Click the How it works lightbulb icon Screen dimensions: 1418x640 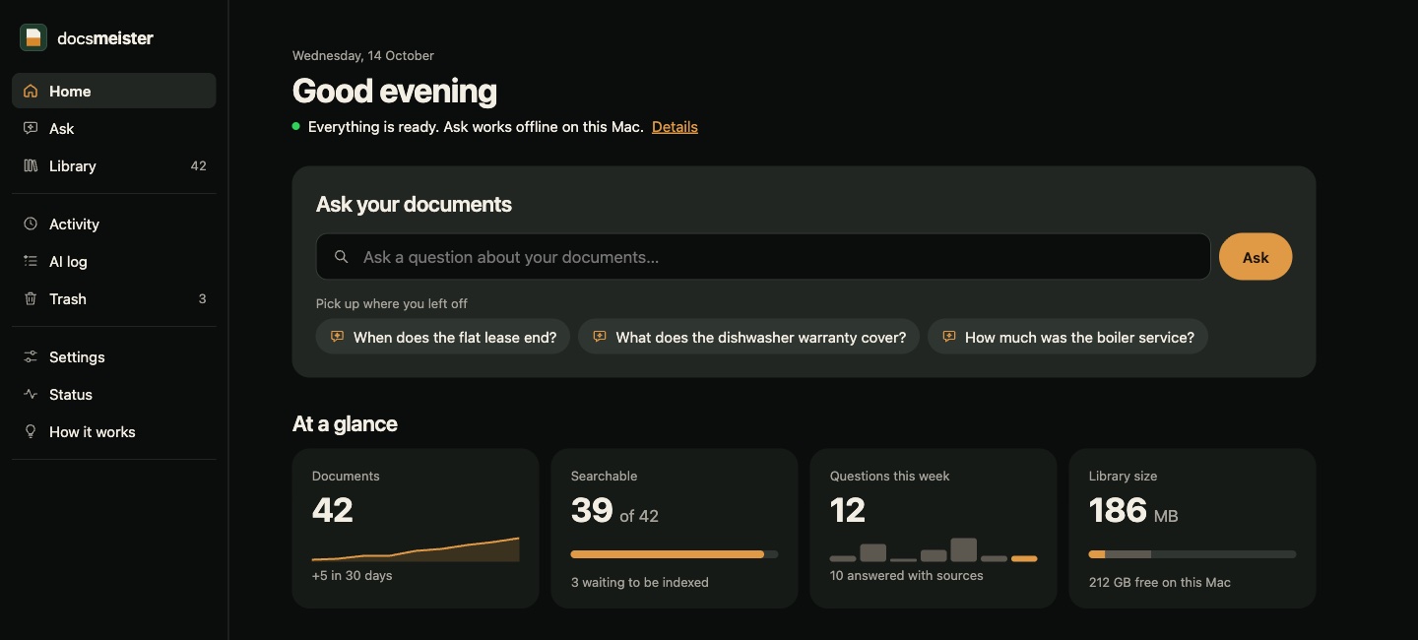(31, 431)
